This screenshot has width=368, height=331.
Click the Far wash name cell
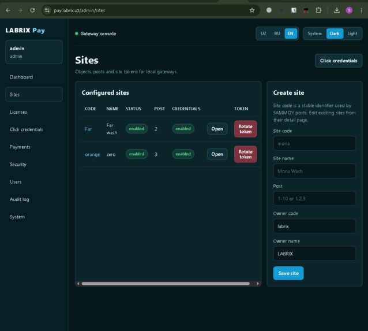pos(112,129)
